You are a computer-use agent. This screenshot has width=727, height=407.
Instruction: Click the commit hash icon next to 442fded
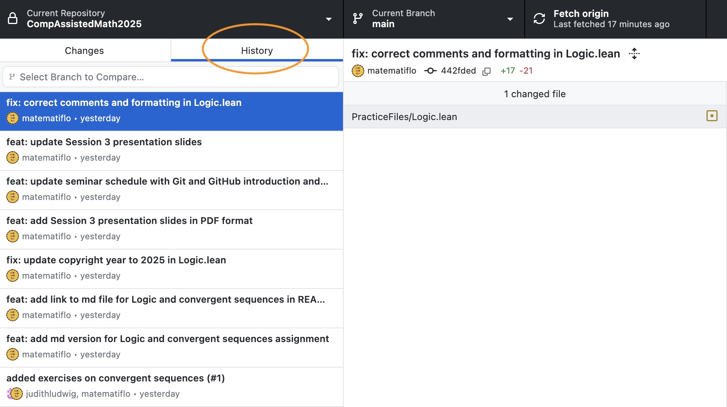click(430, 71)
